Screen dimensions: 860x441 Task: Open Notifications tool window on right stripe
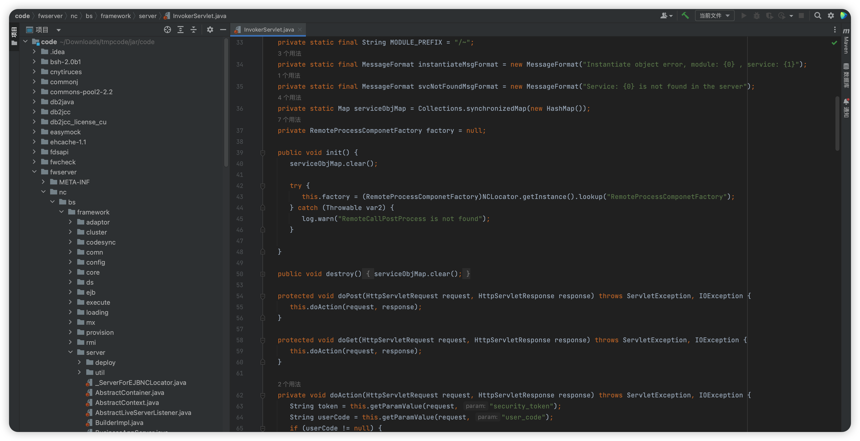[x=846, y=108]
